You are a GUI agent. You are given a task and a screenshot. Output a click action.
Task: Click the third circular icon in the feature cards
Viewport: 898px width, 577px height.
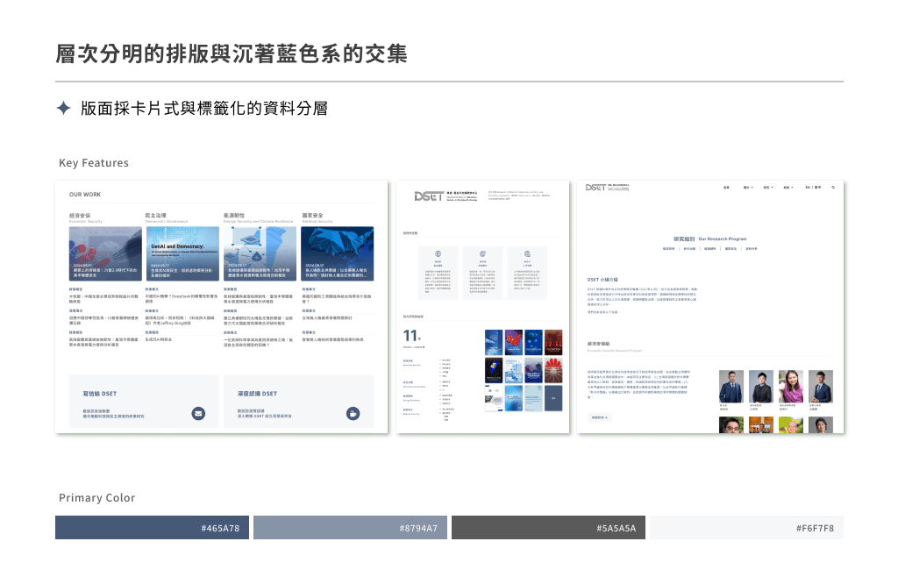point(527,253)
